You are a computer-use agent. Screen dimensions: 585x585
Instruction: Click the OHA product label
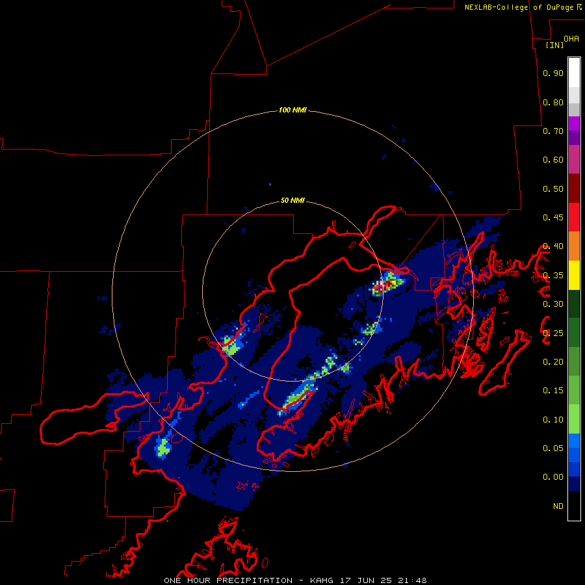[571, 38]
